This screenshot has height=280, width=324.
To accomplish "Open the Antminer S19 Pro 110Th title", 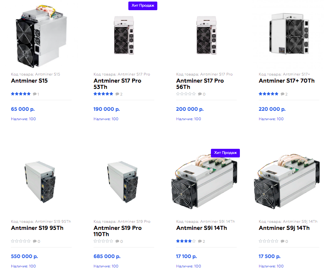I will [117, 231].
